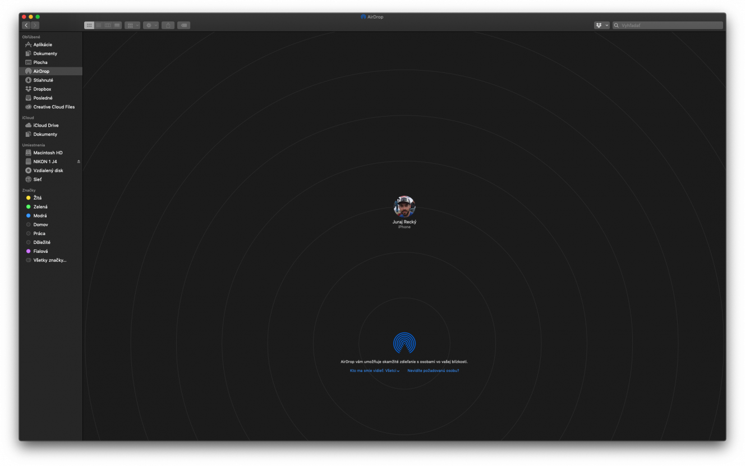745x466 pixels.
Task: Open the Dropbox toolbar dropdown
Action: [x=602, y=25]
